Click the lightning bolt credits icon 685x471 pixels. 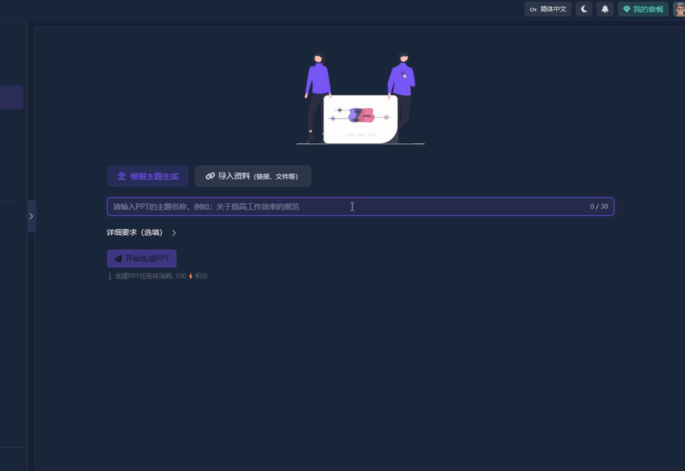[190, 276]
